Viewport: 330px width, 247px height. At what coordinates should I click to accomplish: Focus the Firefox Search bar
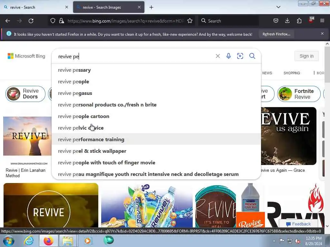228,21
